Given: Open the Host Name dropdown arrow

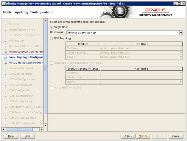Looking at the screenshot, I should click(x=181, y=33).
